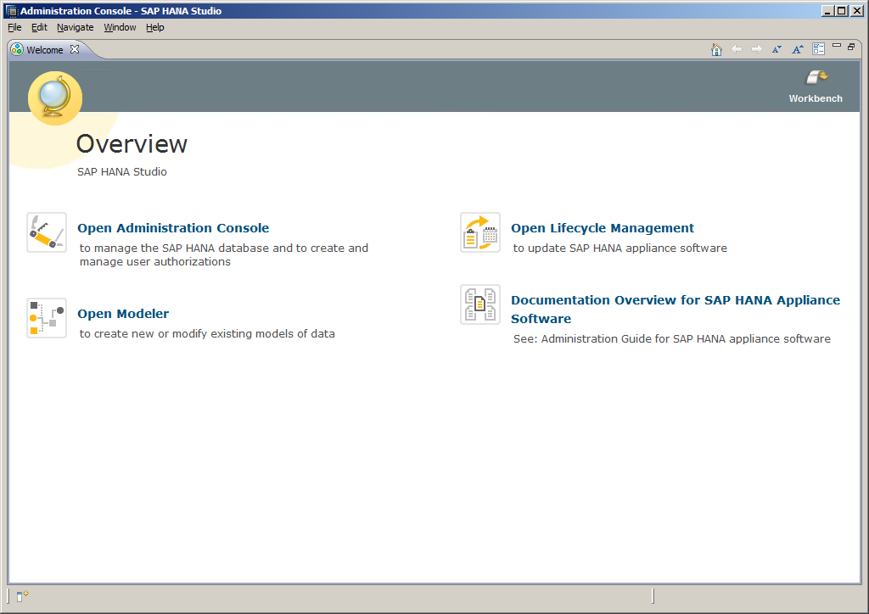Click the Home icon in Welcome toolbar
This screenshot has width=869, height=614.
click(716, 49)
